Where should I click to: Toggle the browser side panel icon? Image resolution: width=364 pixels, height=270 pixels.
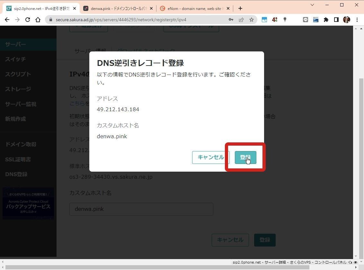click(336, 20)
